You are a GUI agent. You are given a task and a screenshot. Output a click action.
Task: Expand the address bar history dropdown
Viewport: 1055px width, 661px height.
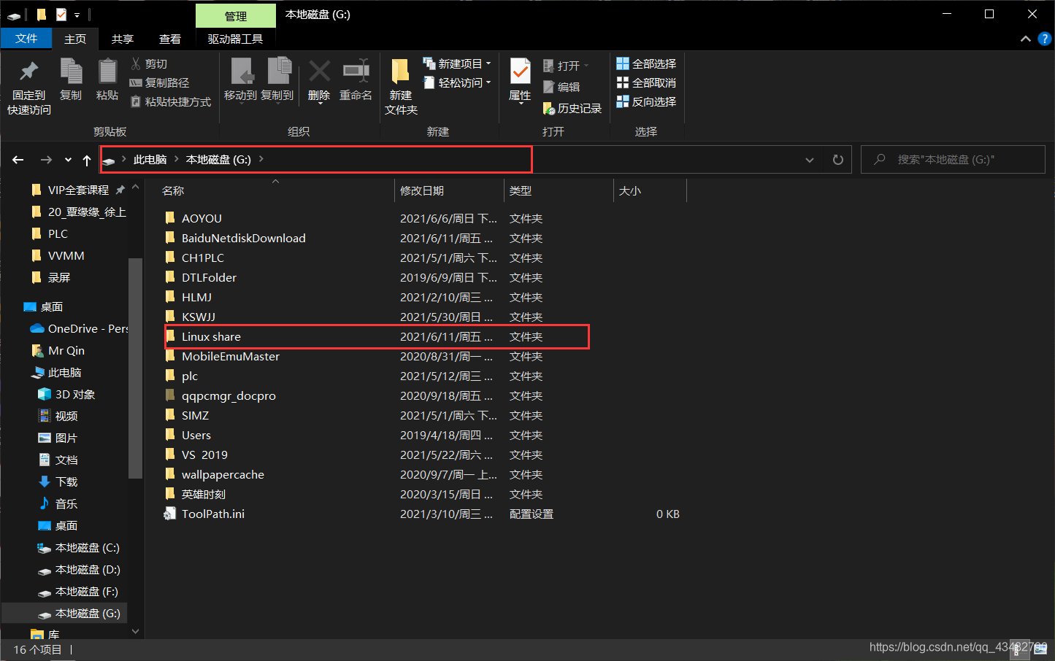(810, 160)
